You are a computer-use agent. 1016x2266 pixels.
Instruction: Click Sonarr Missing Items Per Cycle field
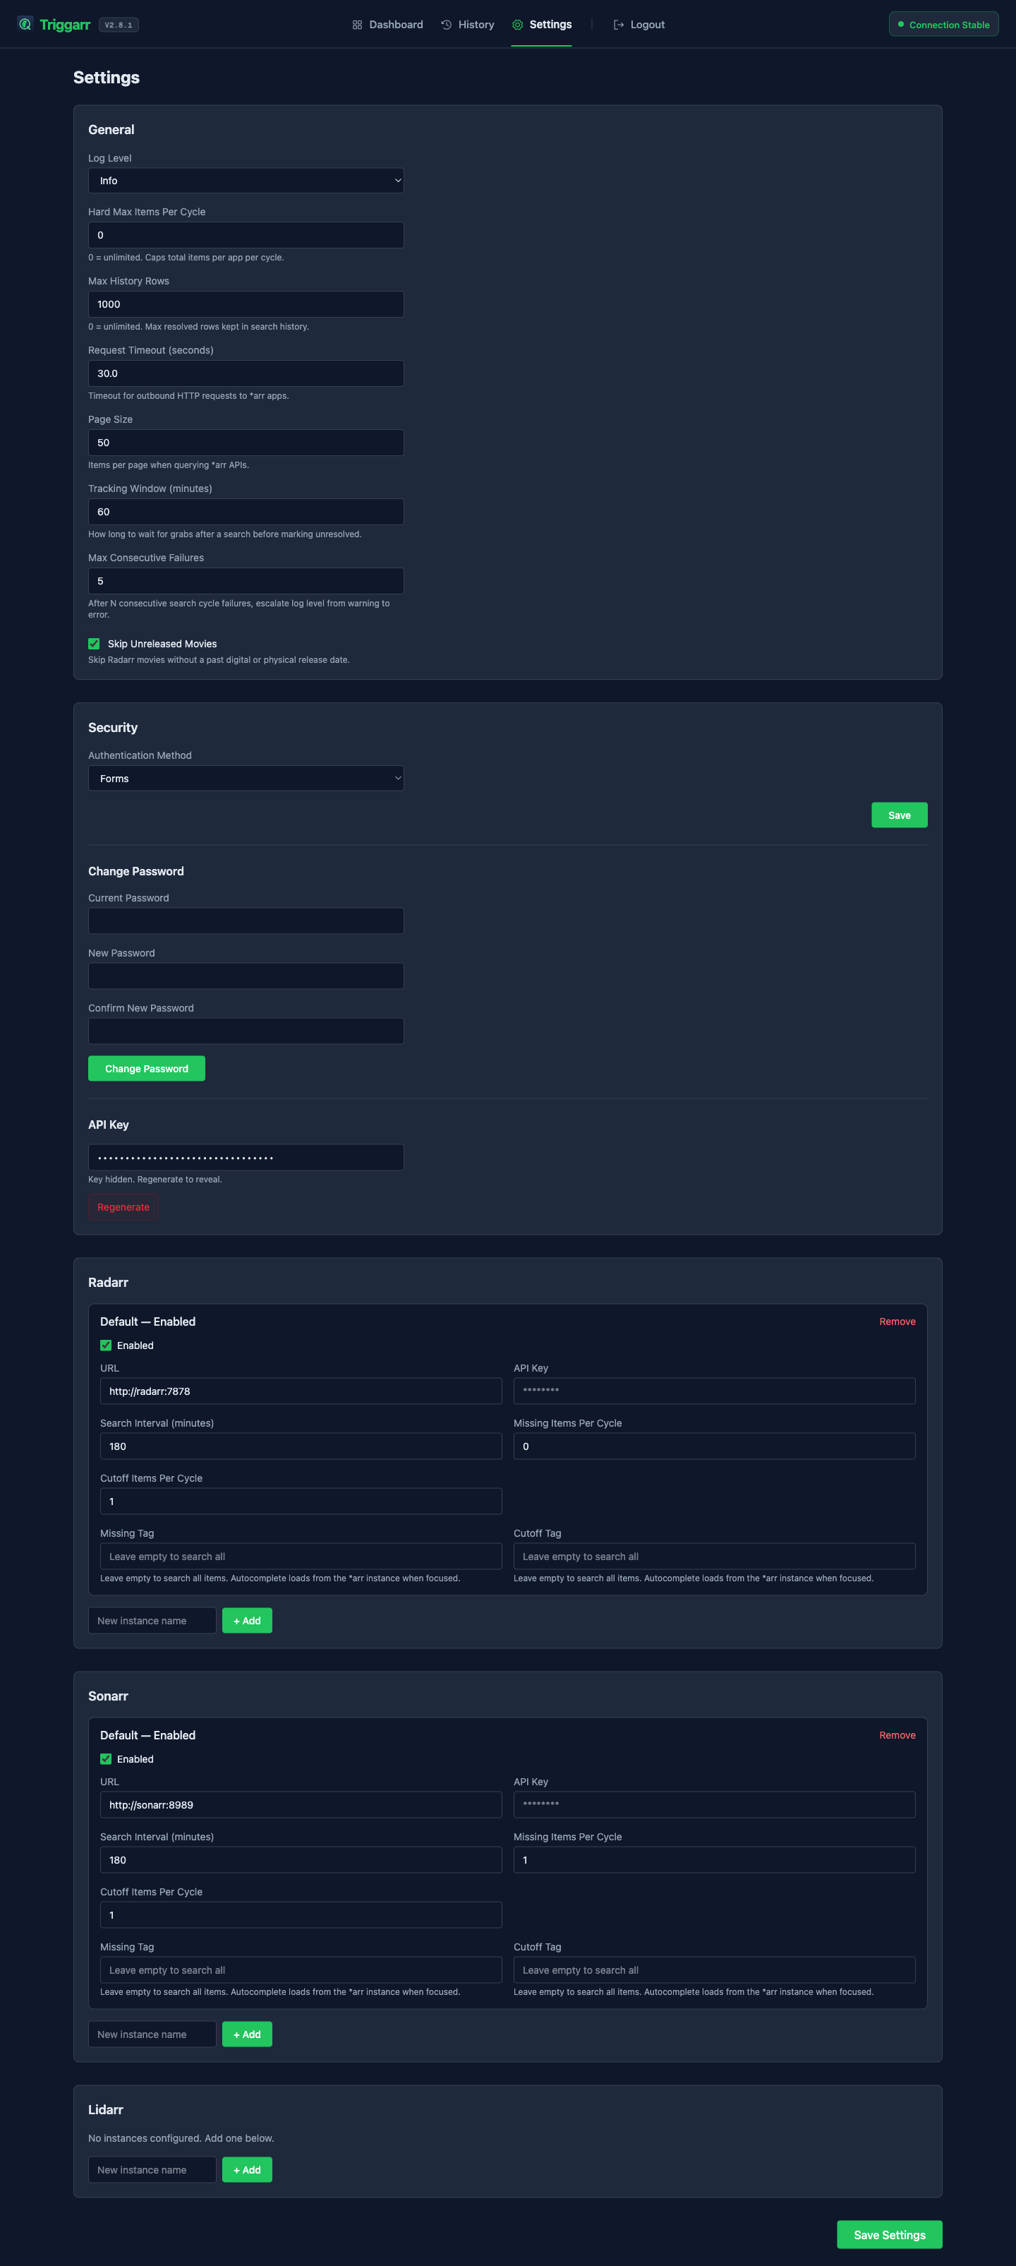point(715,1859)
